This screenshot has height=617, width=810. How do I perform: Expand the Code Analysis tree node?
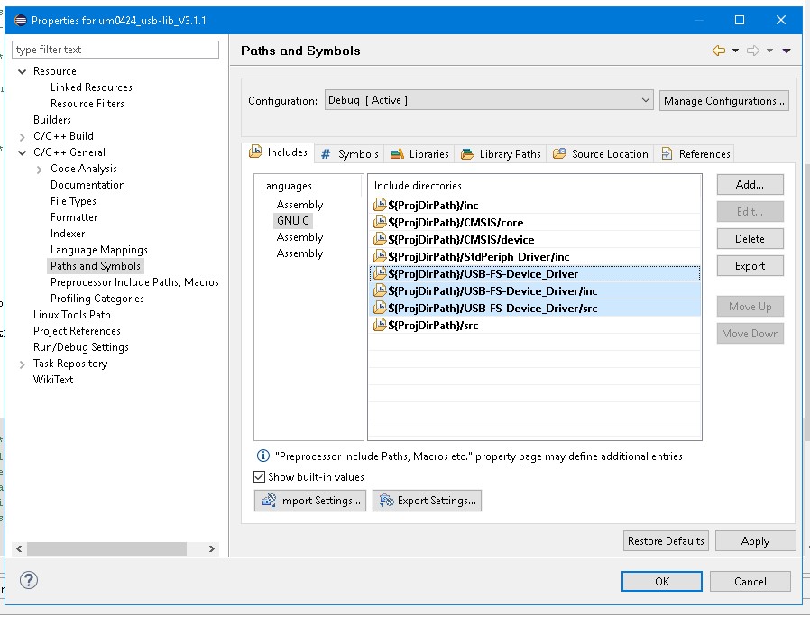point(40,169)
